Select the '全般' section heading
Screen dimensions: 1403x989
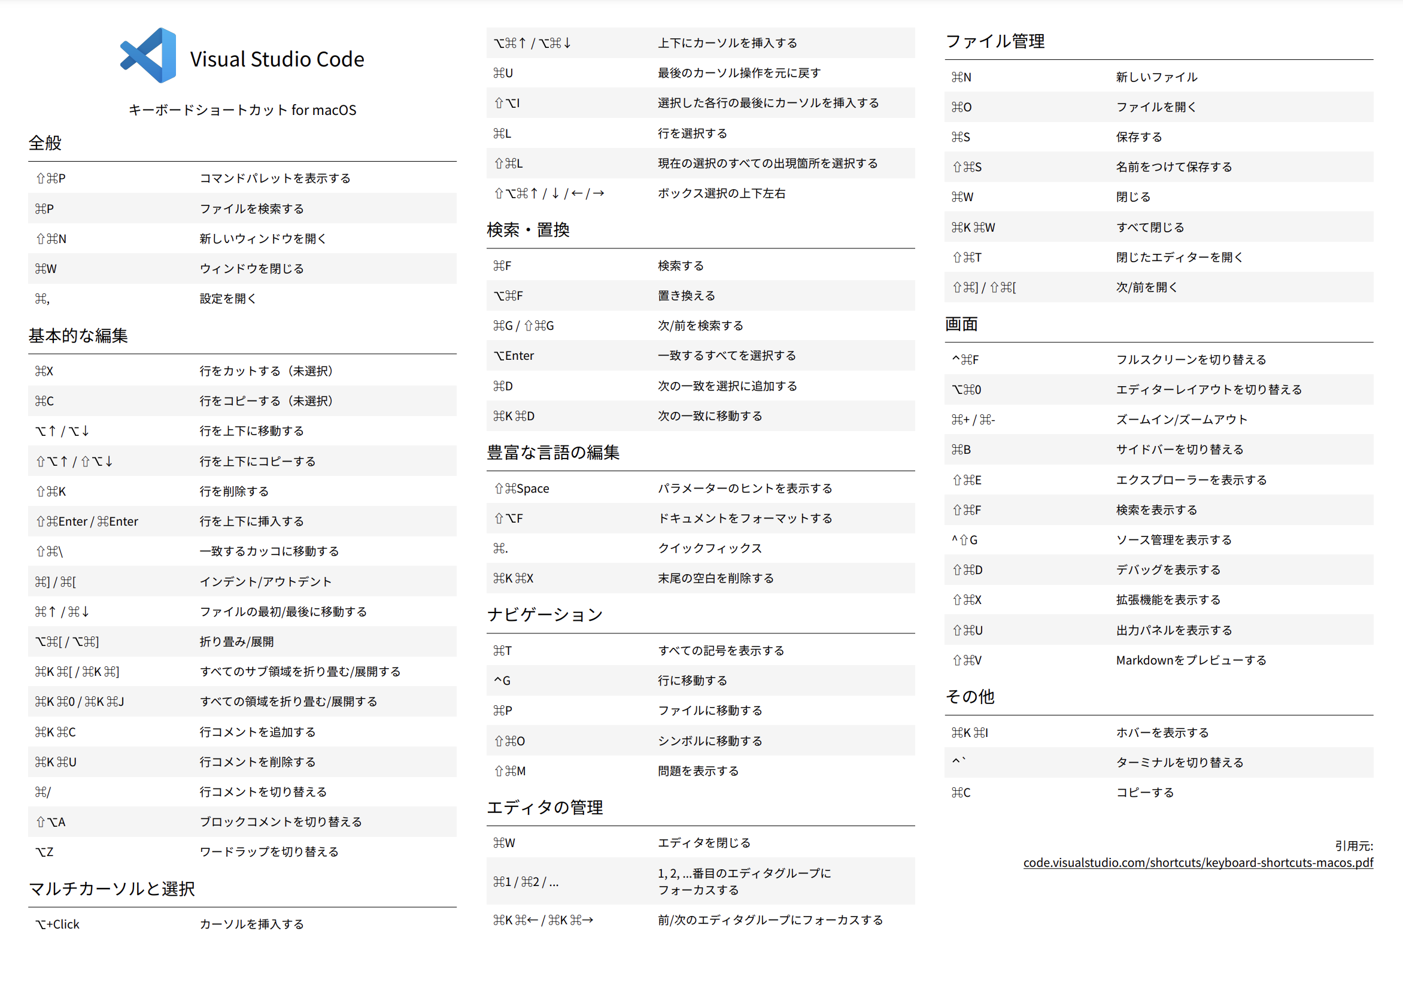point(45,143)
